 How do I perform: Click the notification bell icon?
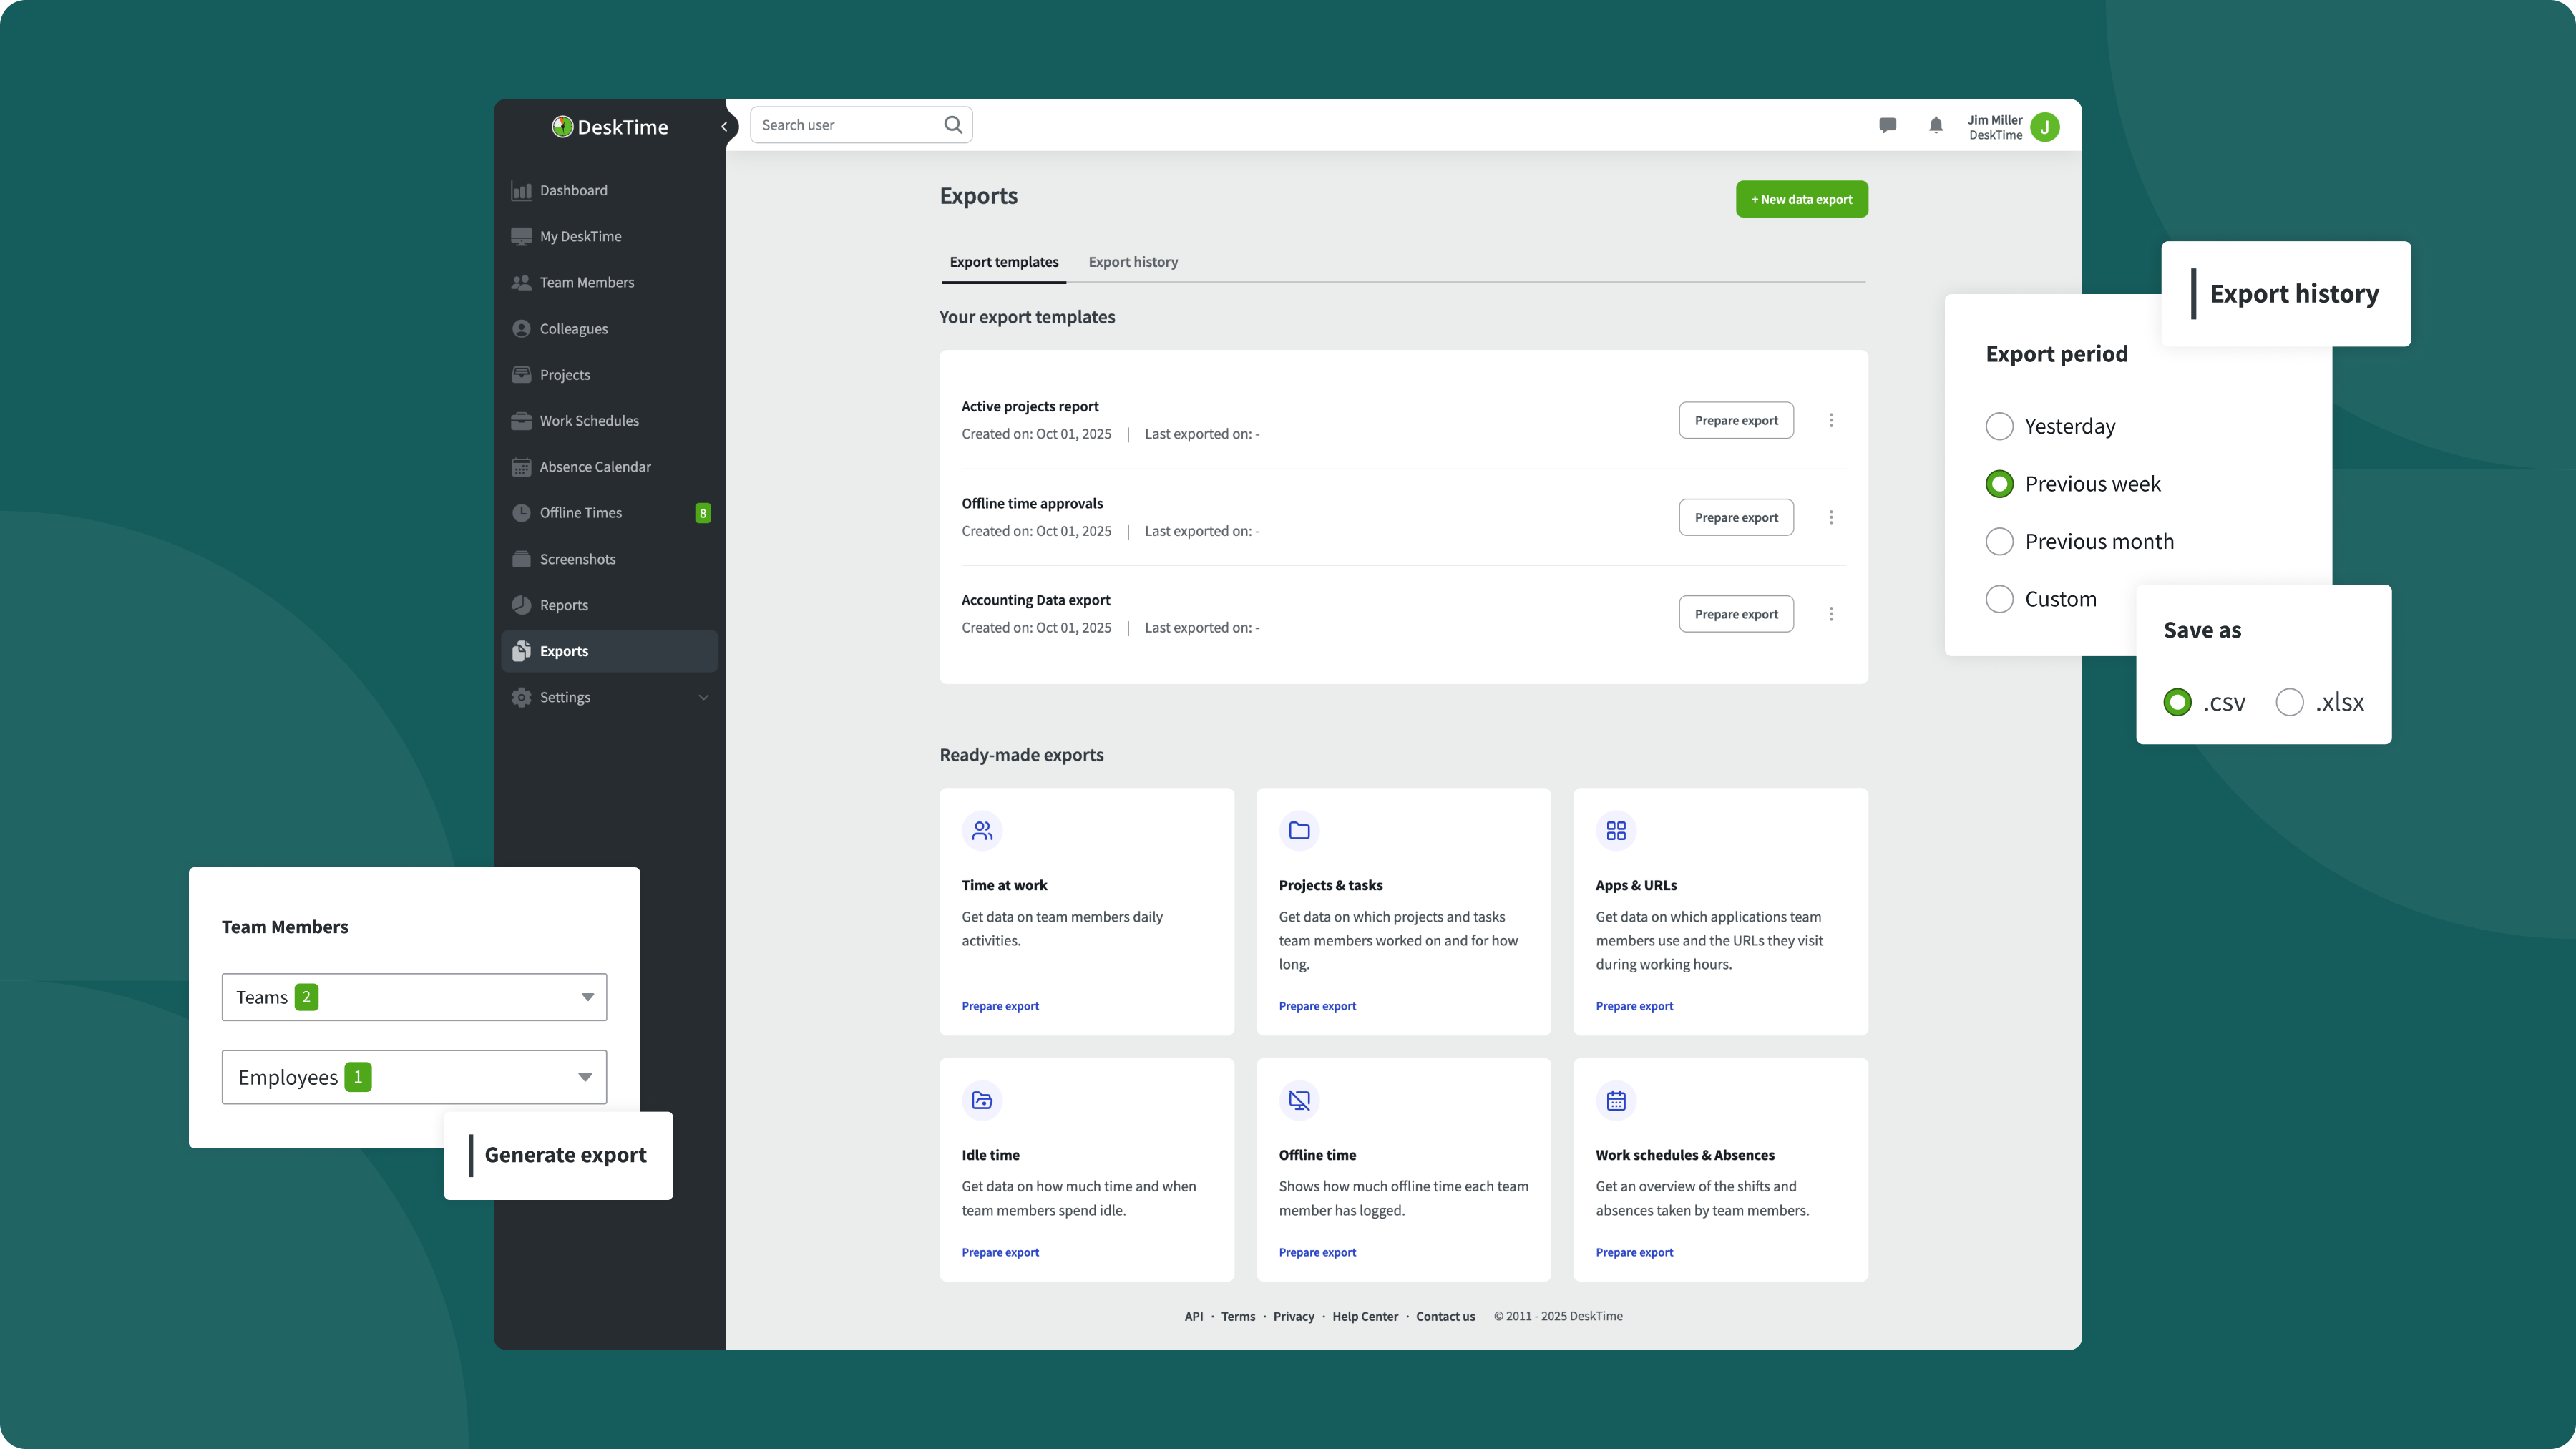click(x=1935, y=125)
